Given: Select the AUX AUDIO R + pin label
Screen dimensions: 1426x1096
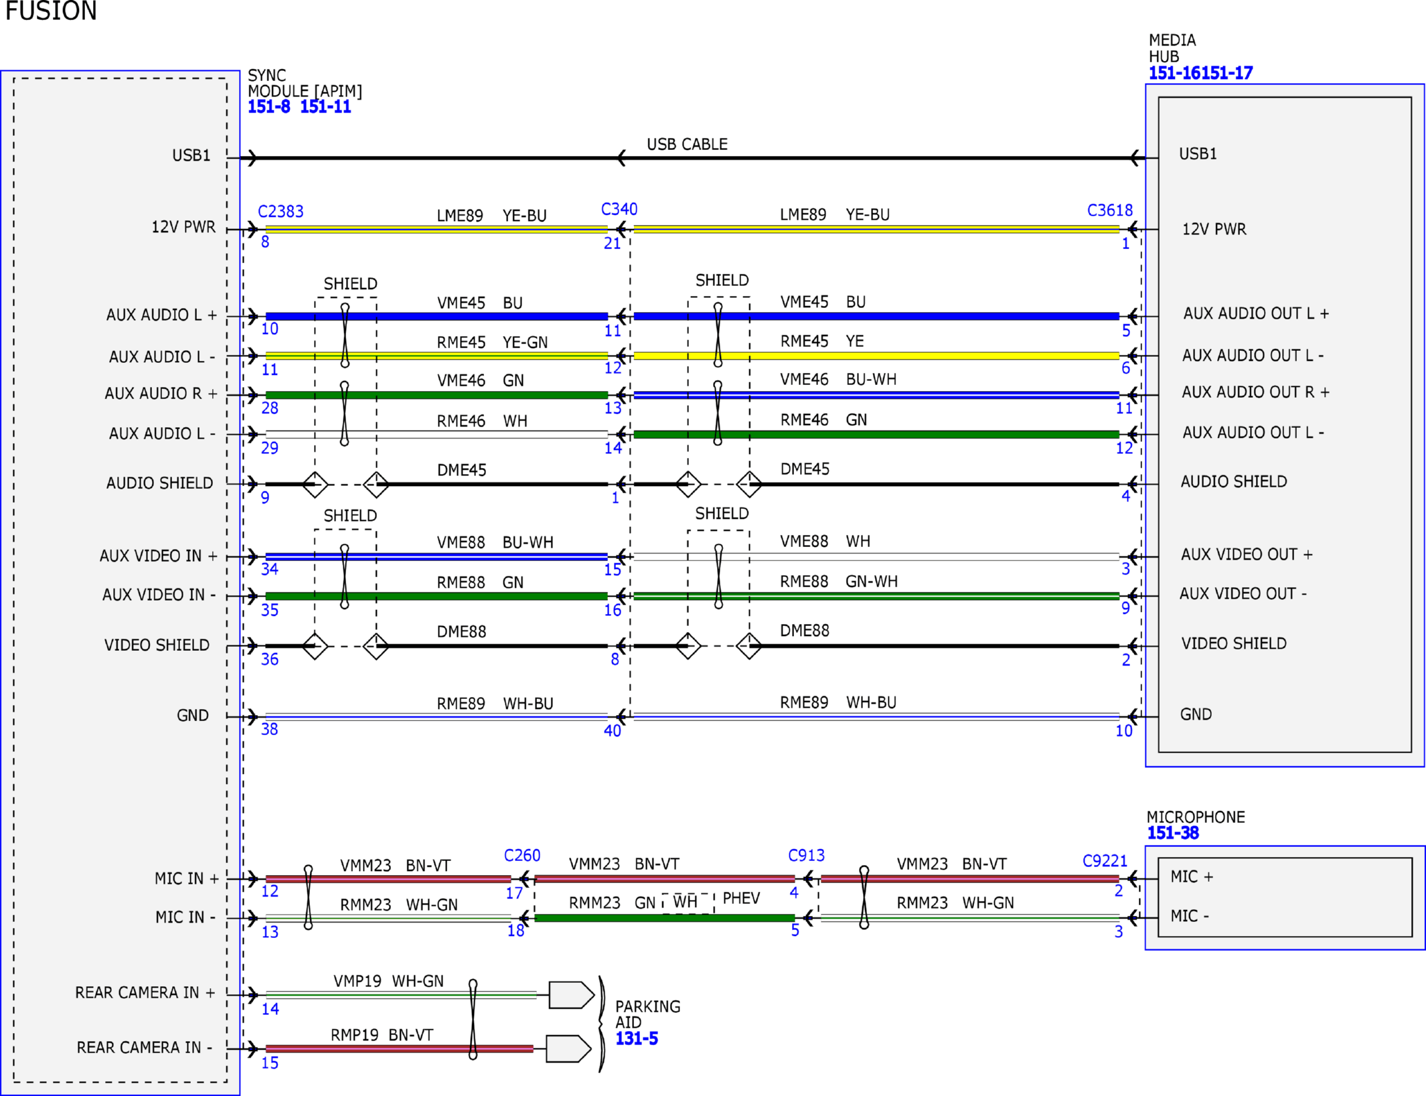Looking at the screenshot, I should coord(161,393).
